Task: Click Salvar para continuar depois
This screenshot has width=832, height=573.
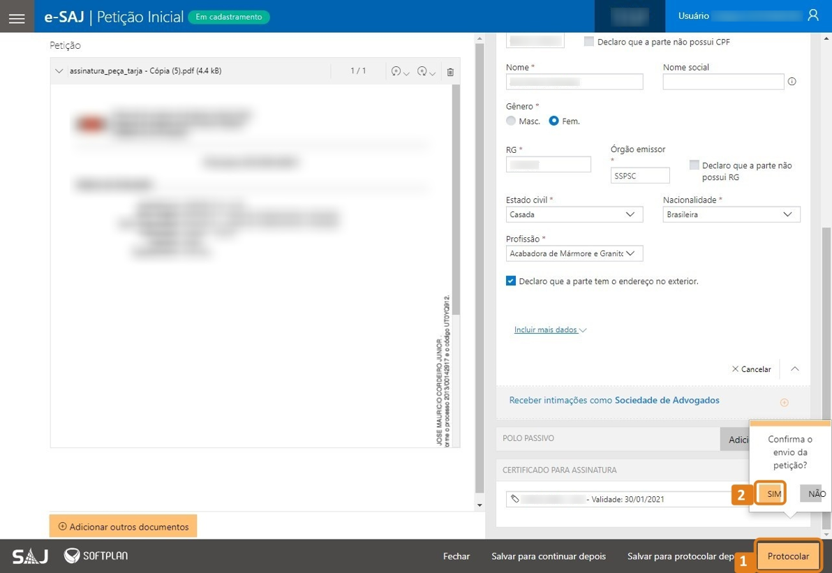Action: pyautogui.click(x=548, y=556)
